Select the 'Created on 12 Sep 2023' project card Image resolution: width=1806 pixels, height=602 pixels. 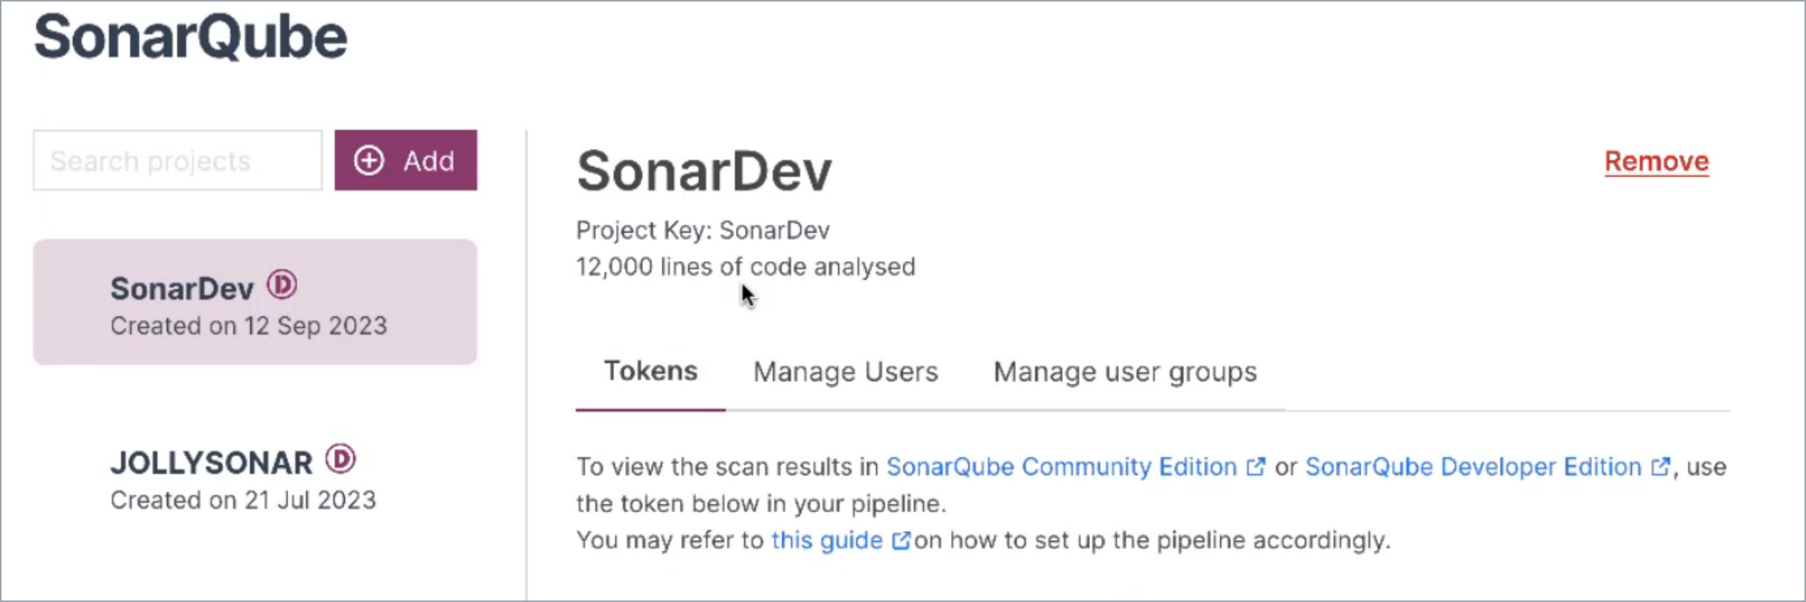(x=255, y=302)
